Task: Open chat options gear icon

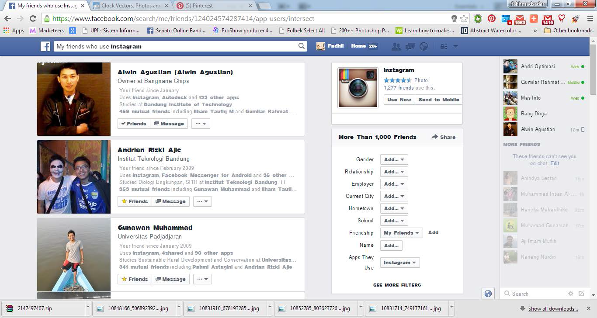Action: 570,294
